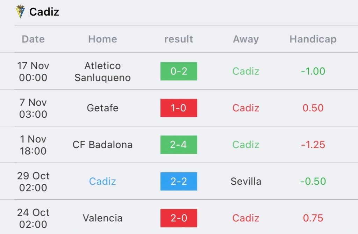Image resolution: width=358 pixels, height=234 pixels.
Task: Open the 0-2 green result badge
Action: coord(179,71)
